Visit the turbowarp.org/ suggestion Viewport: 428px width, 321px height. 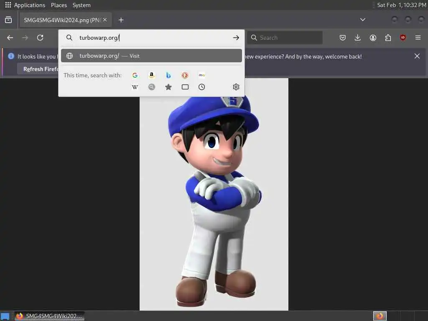151,56
